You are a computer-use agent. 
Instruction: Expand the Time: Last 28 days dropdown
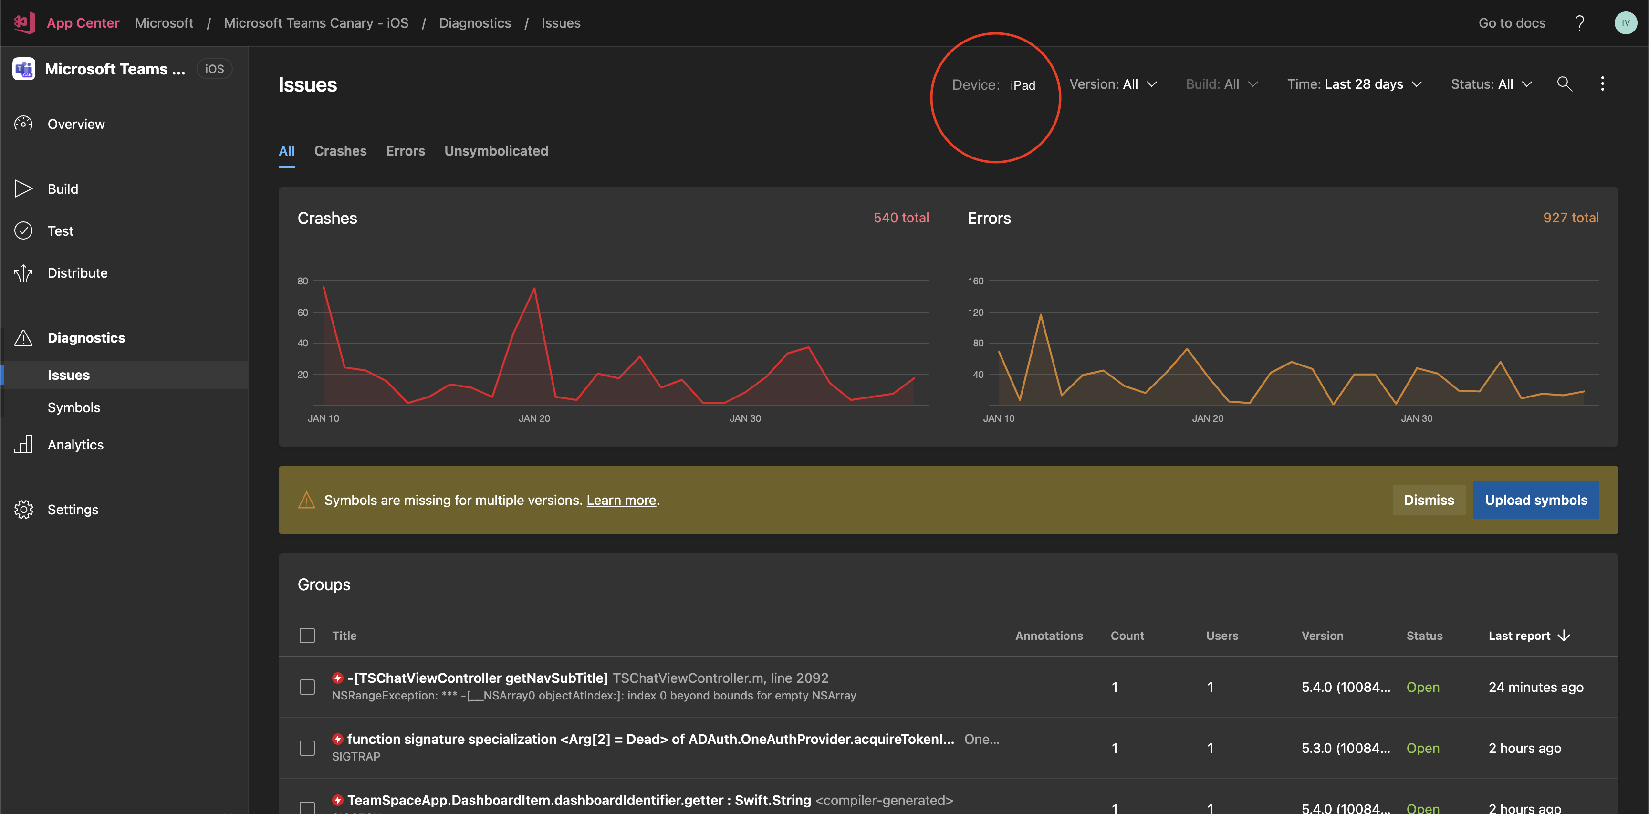[x=1355, y=84]
